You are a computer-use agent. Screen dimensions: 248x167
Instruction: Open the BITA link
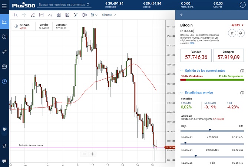(x=192, y=43)
